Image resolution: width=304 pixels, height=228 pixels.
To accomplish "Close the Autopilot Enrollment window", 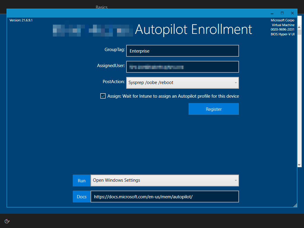I will (292, 13).
